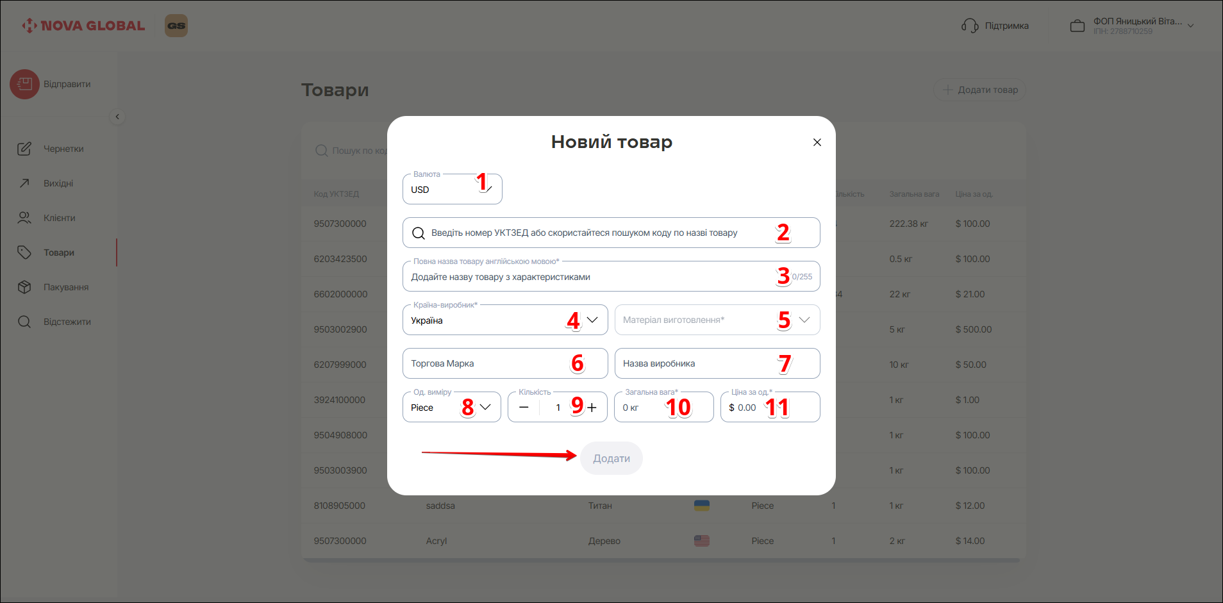Click the headset support icon
The image size is (1223, 603).
[970, 26]
